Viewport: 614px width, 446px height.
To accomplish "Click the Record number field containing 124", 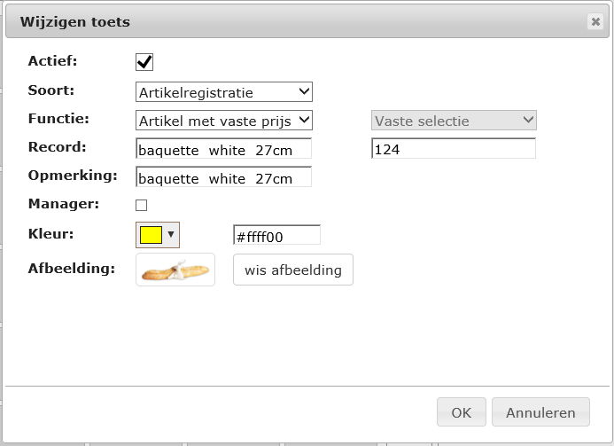I will [x=454, y=149].
